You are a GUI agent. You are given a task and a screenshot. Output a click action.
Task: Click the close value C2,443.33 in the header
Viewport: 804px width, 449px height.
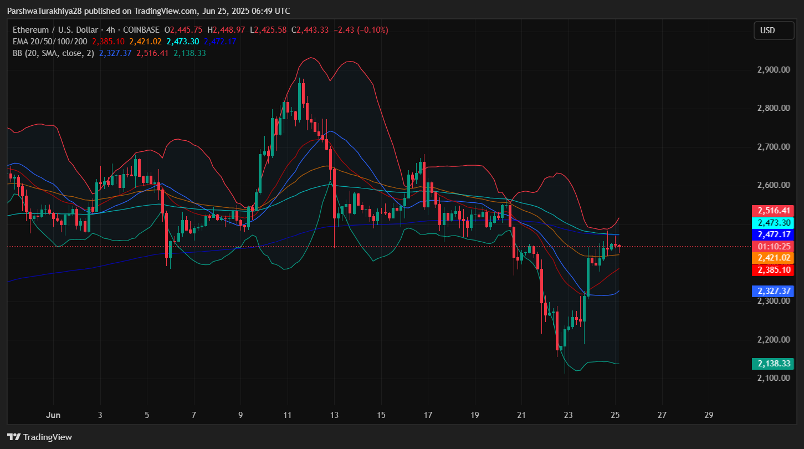click(310, 30)
